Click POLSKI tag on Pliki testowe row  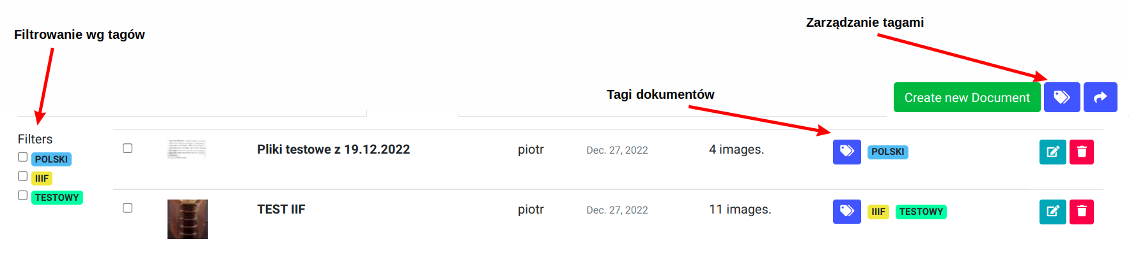pyautogui.click(x=887, y=152)
